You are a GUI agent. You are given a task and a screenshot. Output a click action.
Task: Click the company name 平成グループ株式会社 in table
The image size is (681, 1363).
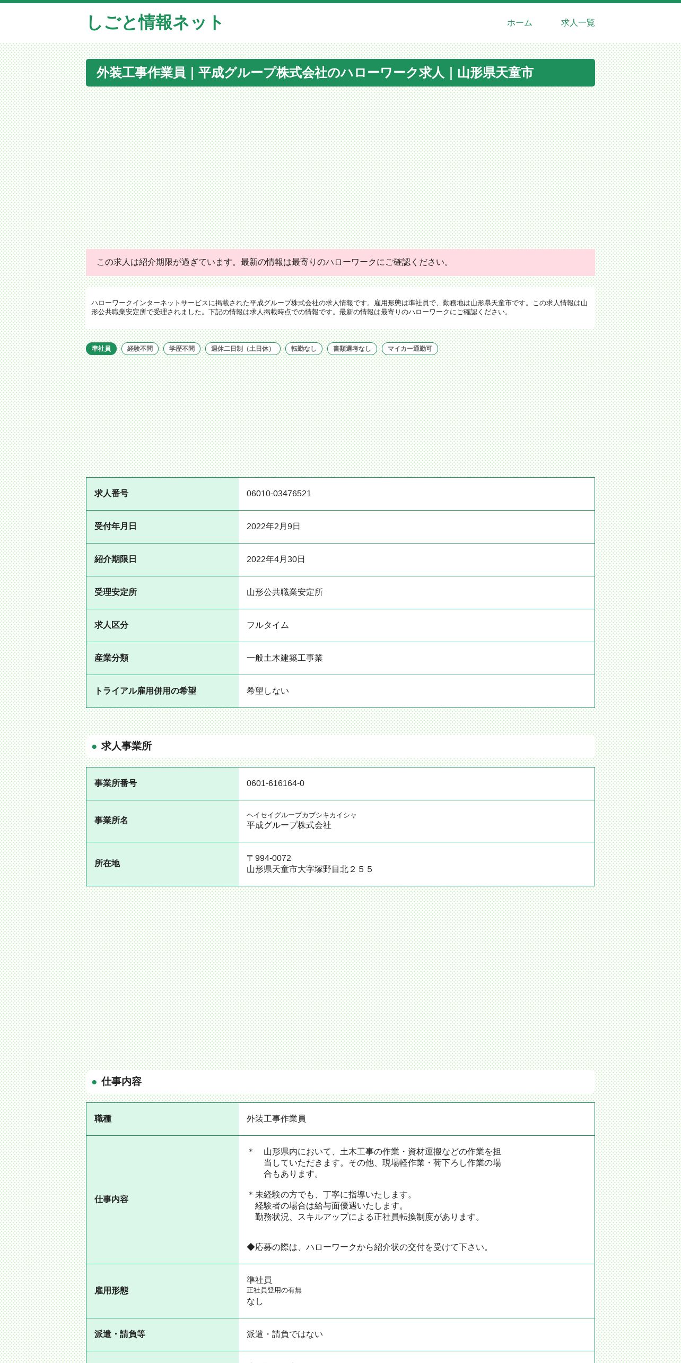click(x=289, y=825)
